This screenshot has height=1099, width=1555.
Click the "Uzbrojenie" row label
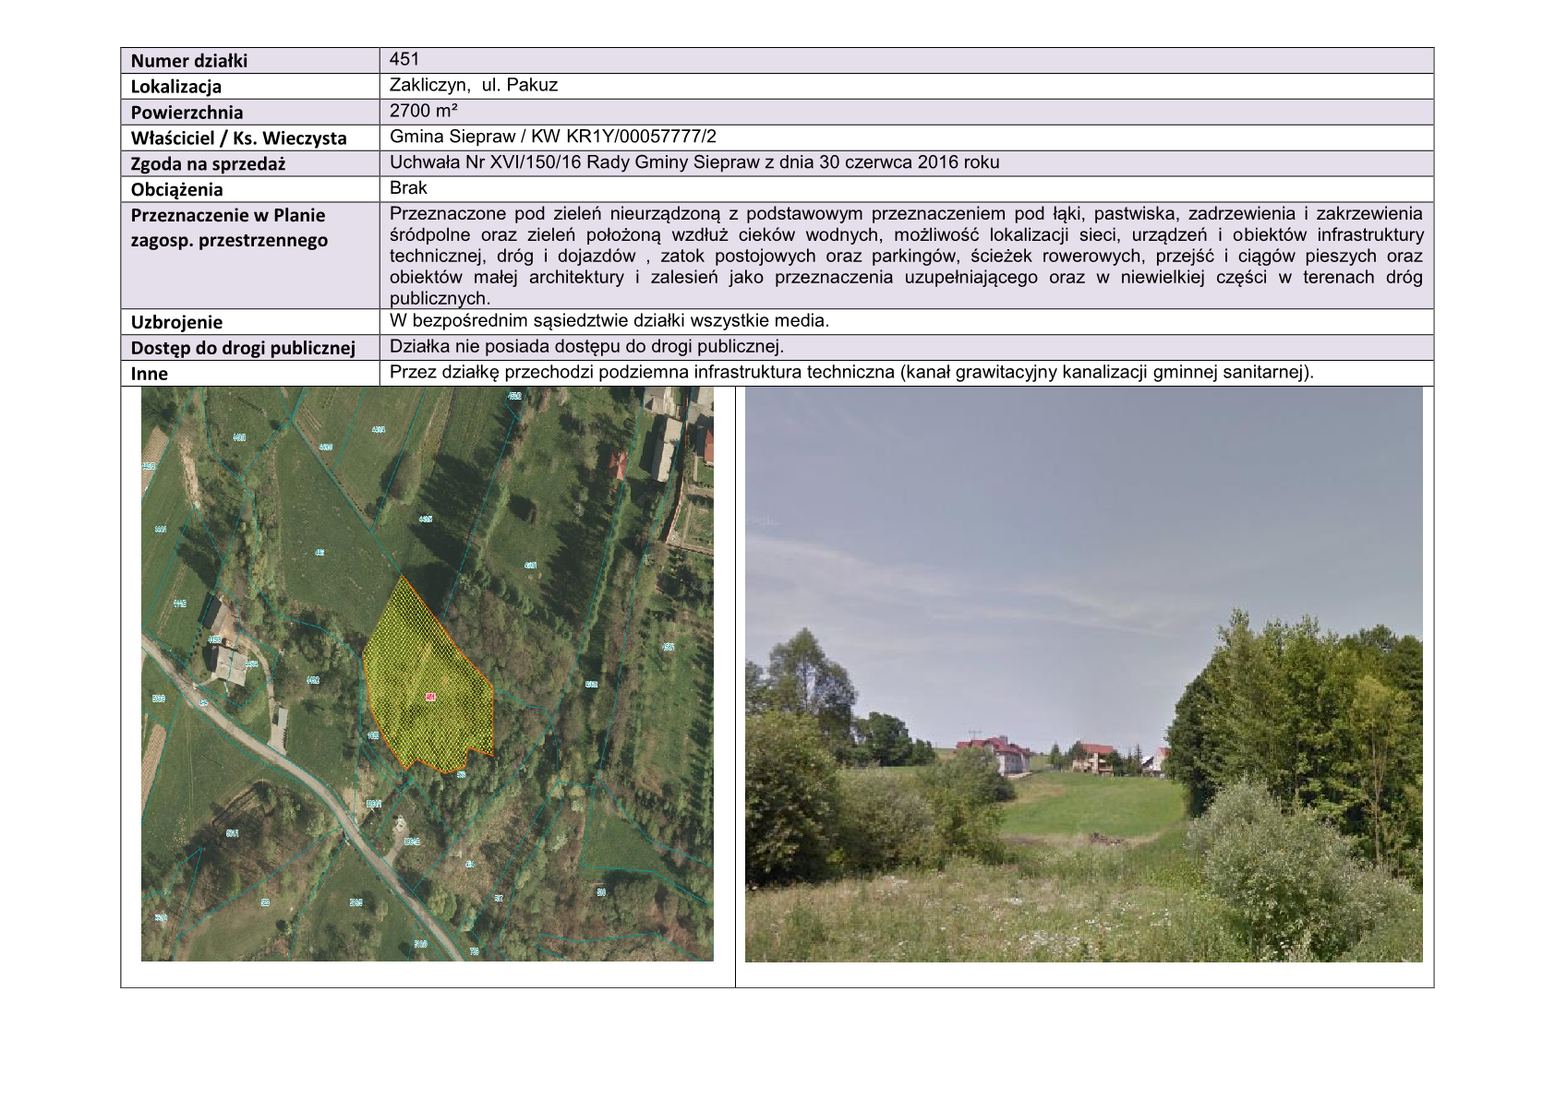176,322
